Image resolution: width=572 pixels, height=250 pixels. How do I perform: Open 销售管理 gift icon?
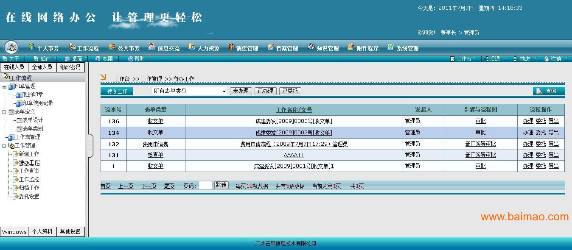tap(231, 47)
